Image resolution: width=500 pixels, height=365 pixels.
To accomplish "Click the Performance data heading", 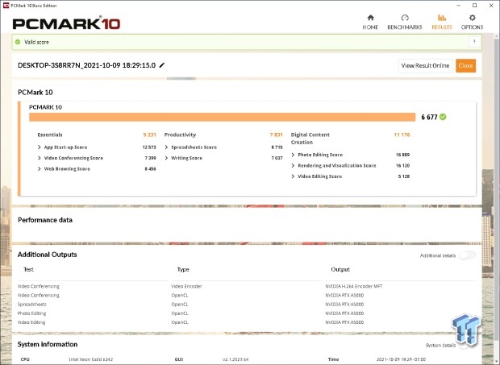I will pyautogui.click(x=45, y=220).
